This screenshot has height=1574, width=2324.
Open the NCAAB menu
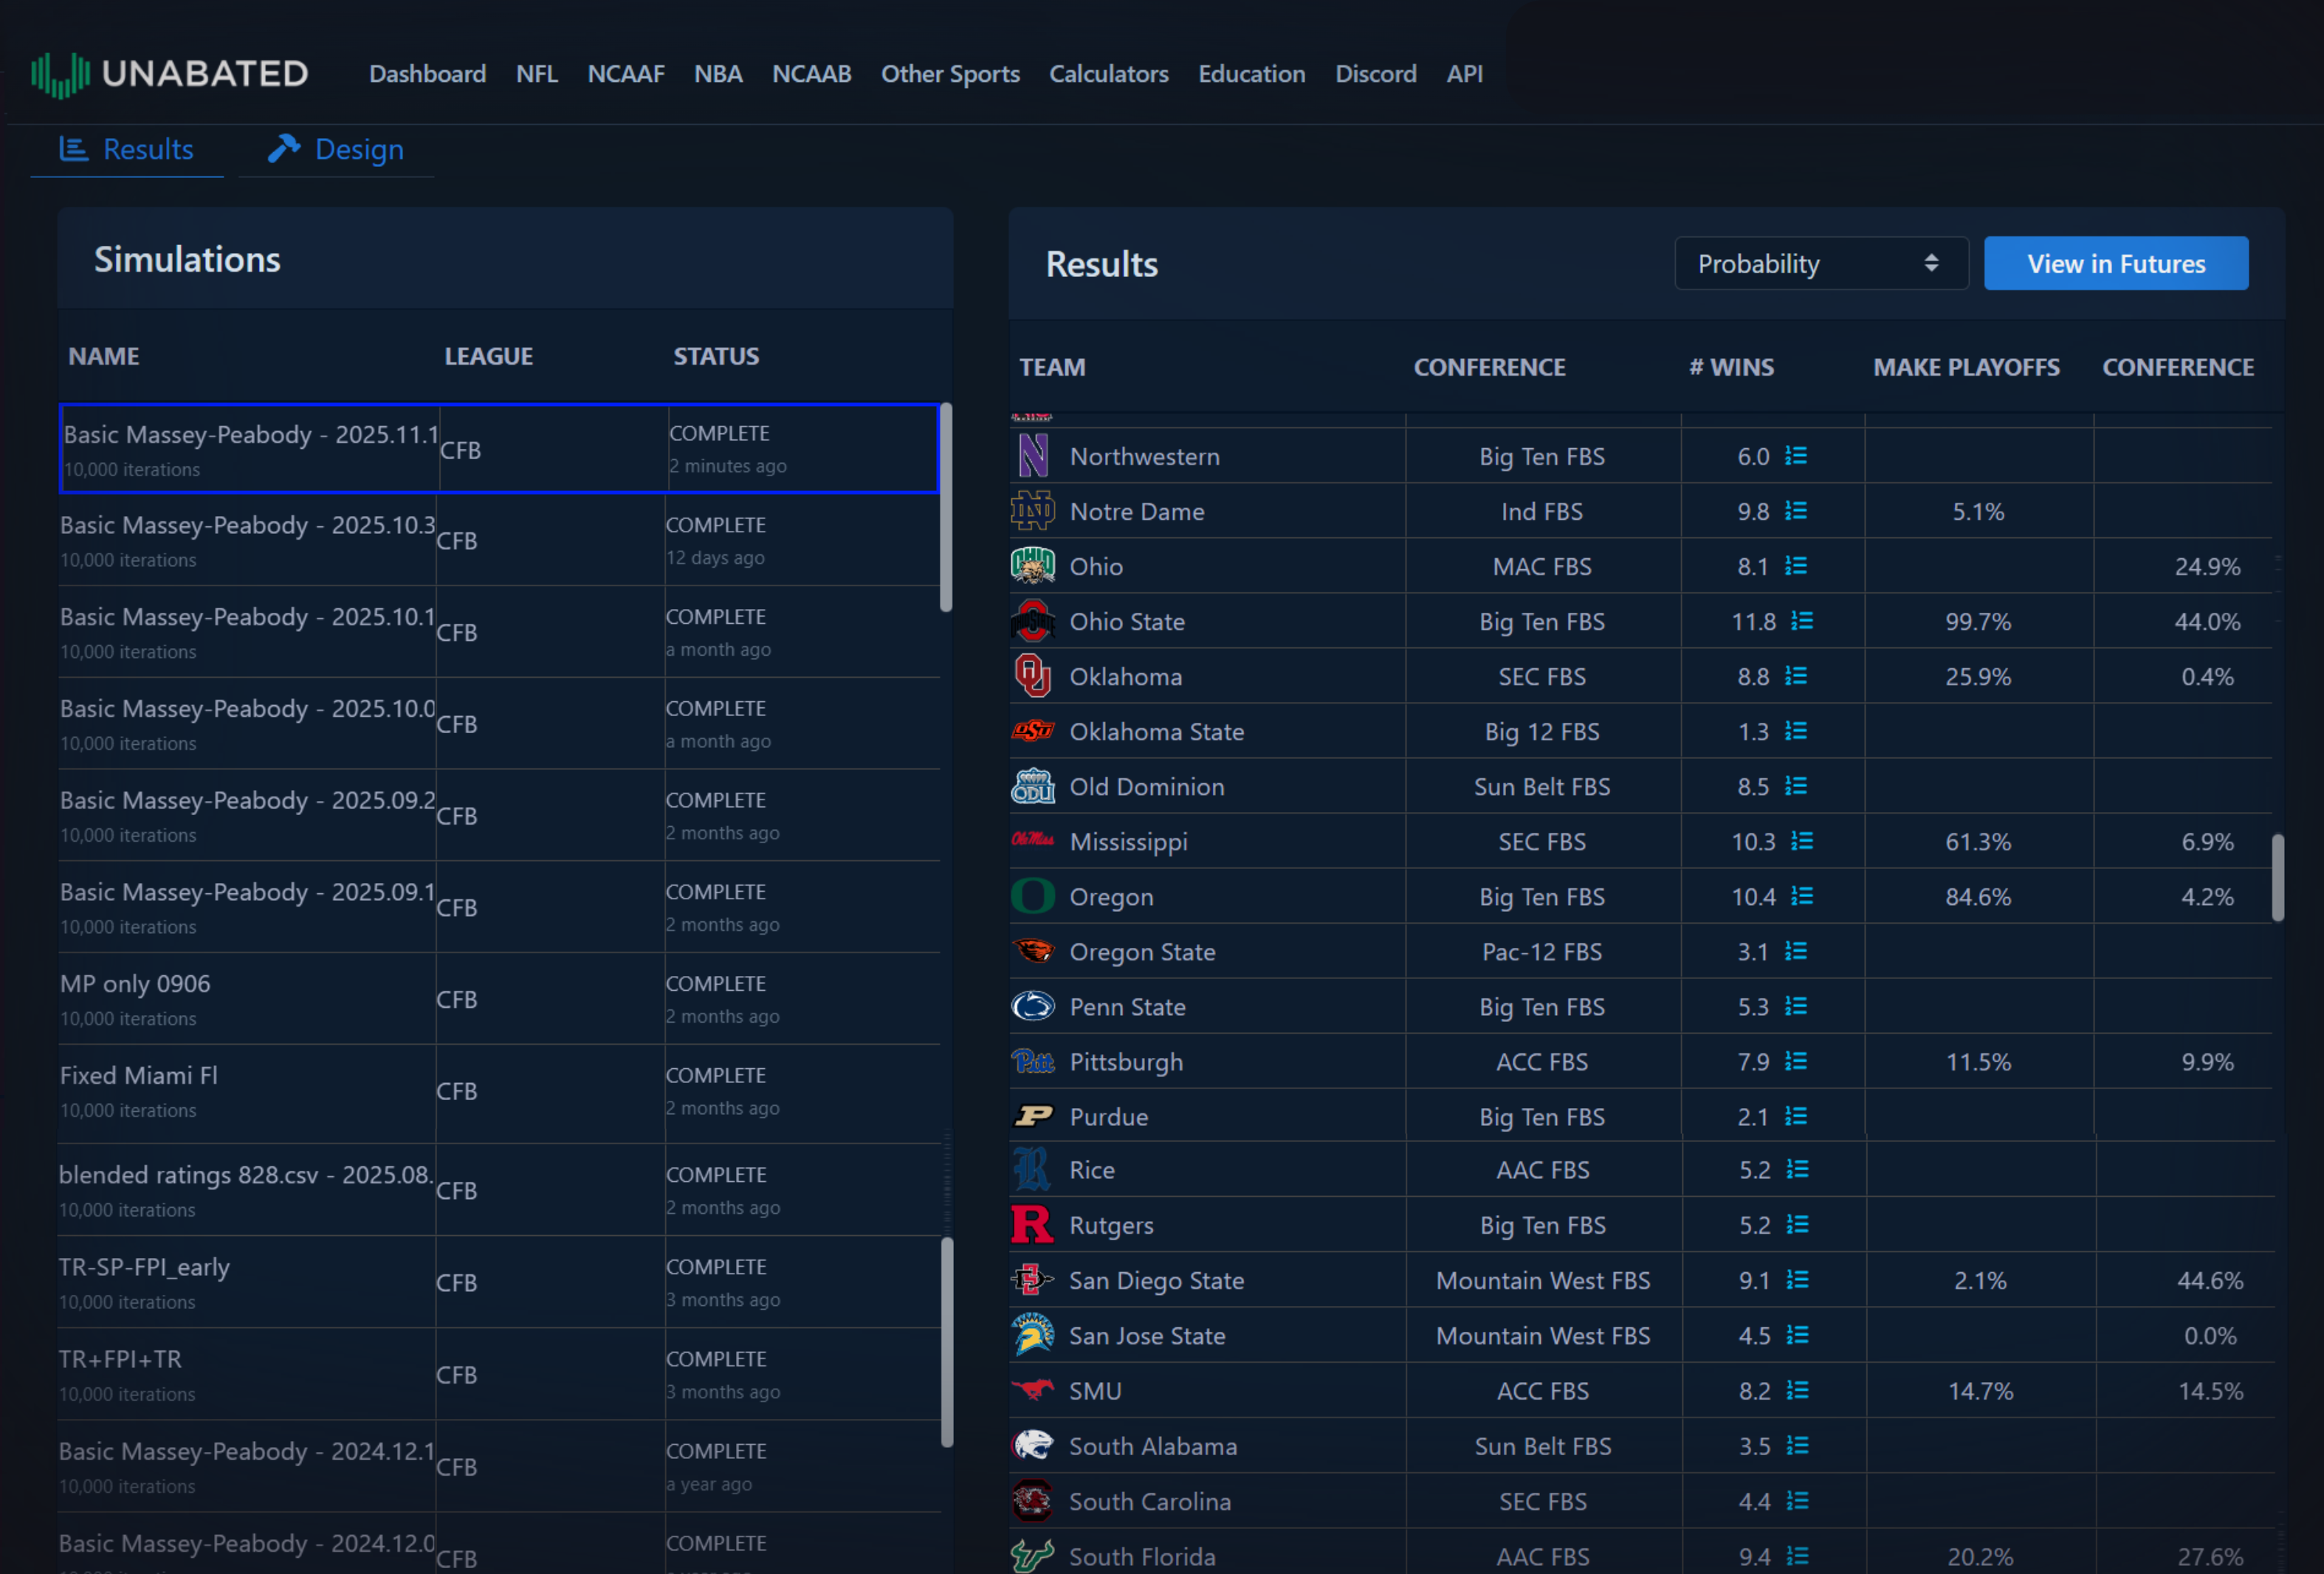tap(811, 74)
